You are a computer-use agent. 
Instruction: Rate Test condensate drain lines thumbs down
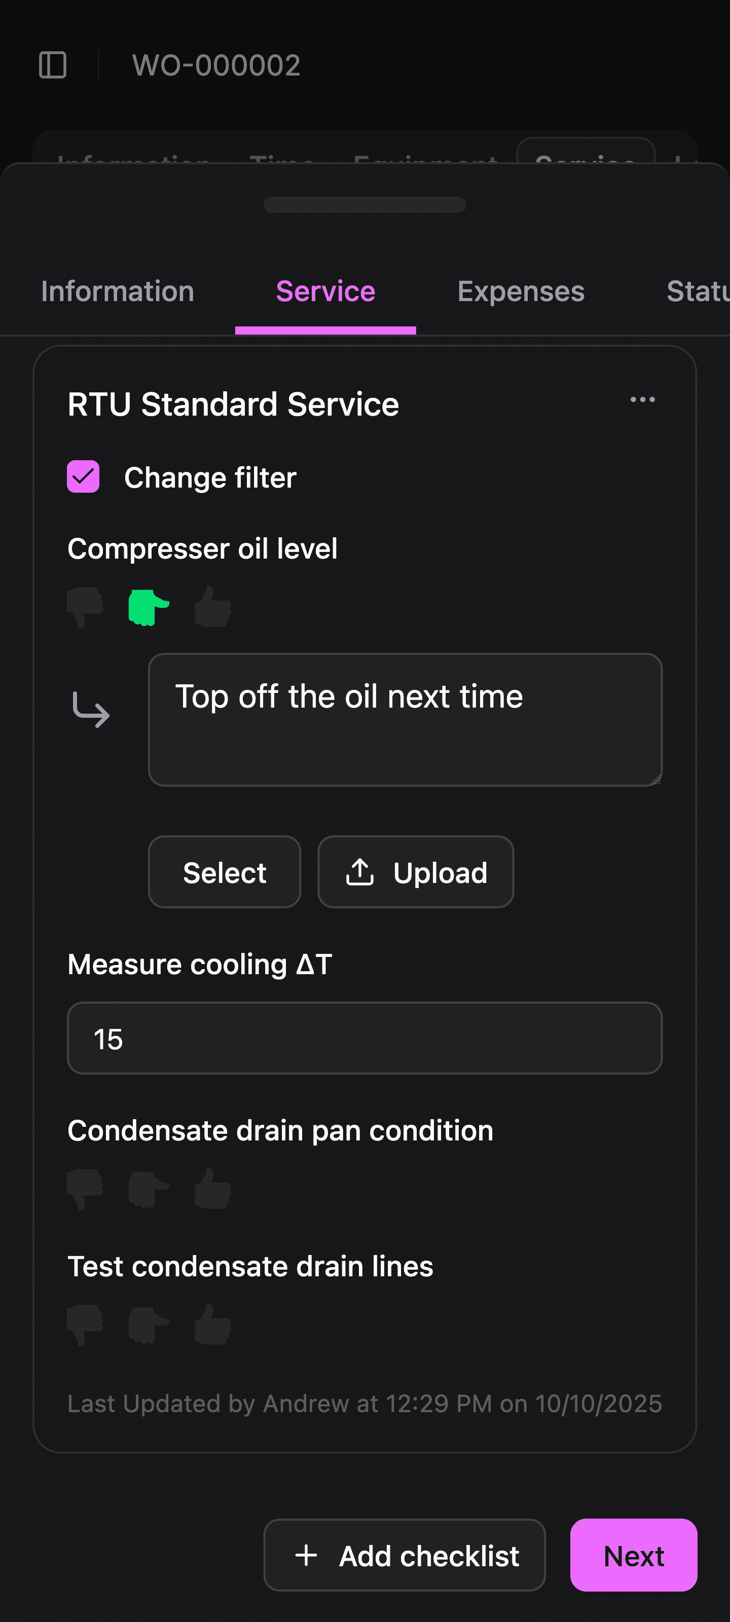click(86, 1325)
